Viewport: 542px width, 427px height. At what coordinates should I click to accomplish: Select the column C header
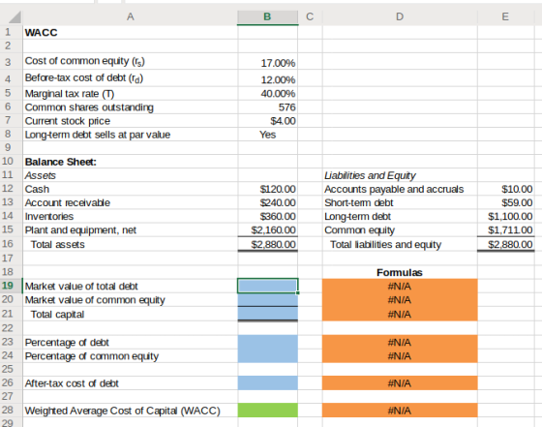pos(310,16)
